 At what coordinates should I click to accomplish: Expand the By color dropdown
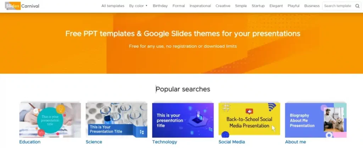[138, 6]
